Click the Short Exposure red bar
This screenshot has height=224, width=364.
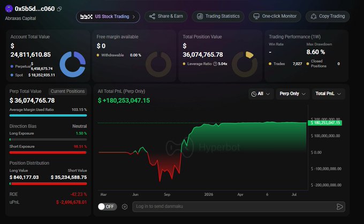pos(48,152)
